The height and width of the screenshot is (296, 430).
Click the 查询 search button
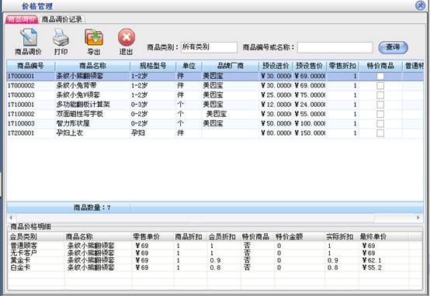[x=393, y=47]
